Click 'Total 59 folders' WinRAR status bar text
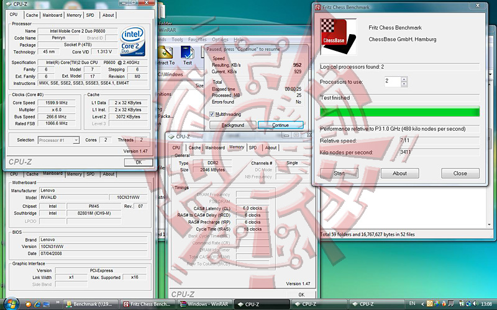 pyautogui.click(x=367, y=234)
